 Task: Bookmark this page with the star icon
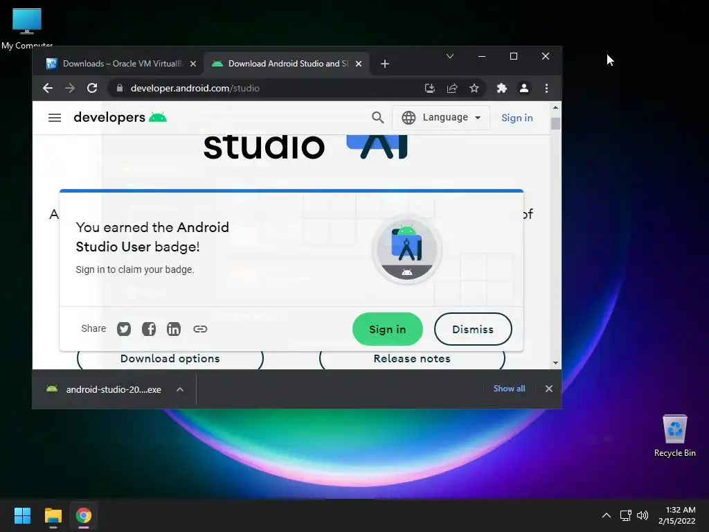click(x=474, y=88)
